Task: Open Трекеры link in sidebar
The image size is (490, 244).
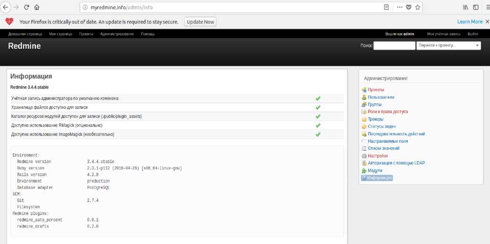Action: click(x=376, y=119)
